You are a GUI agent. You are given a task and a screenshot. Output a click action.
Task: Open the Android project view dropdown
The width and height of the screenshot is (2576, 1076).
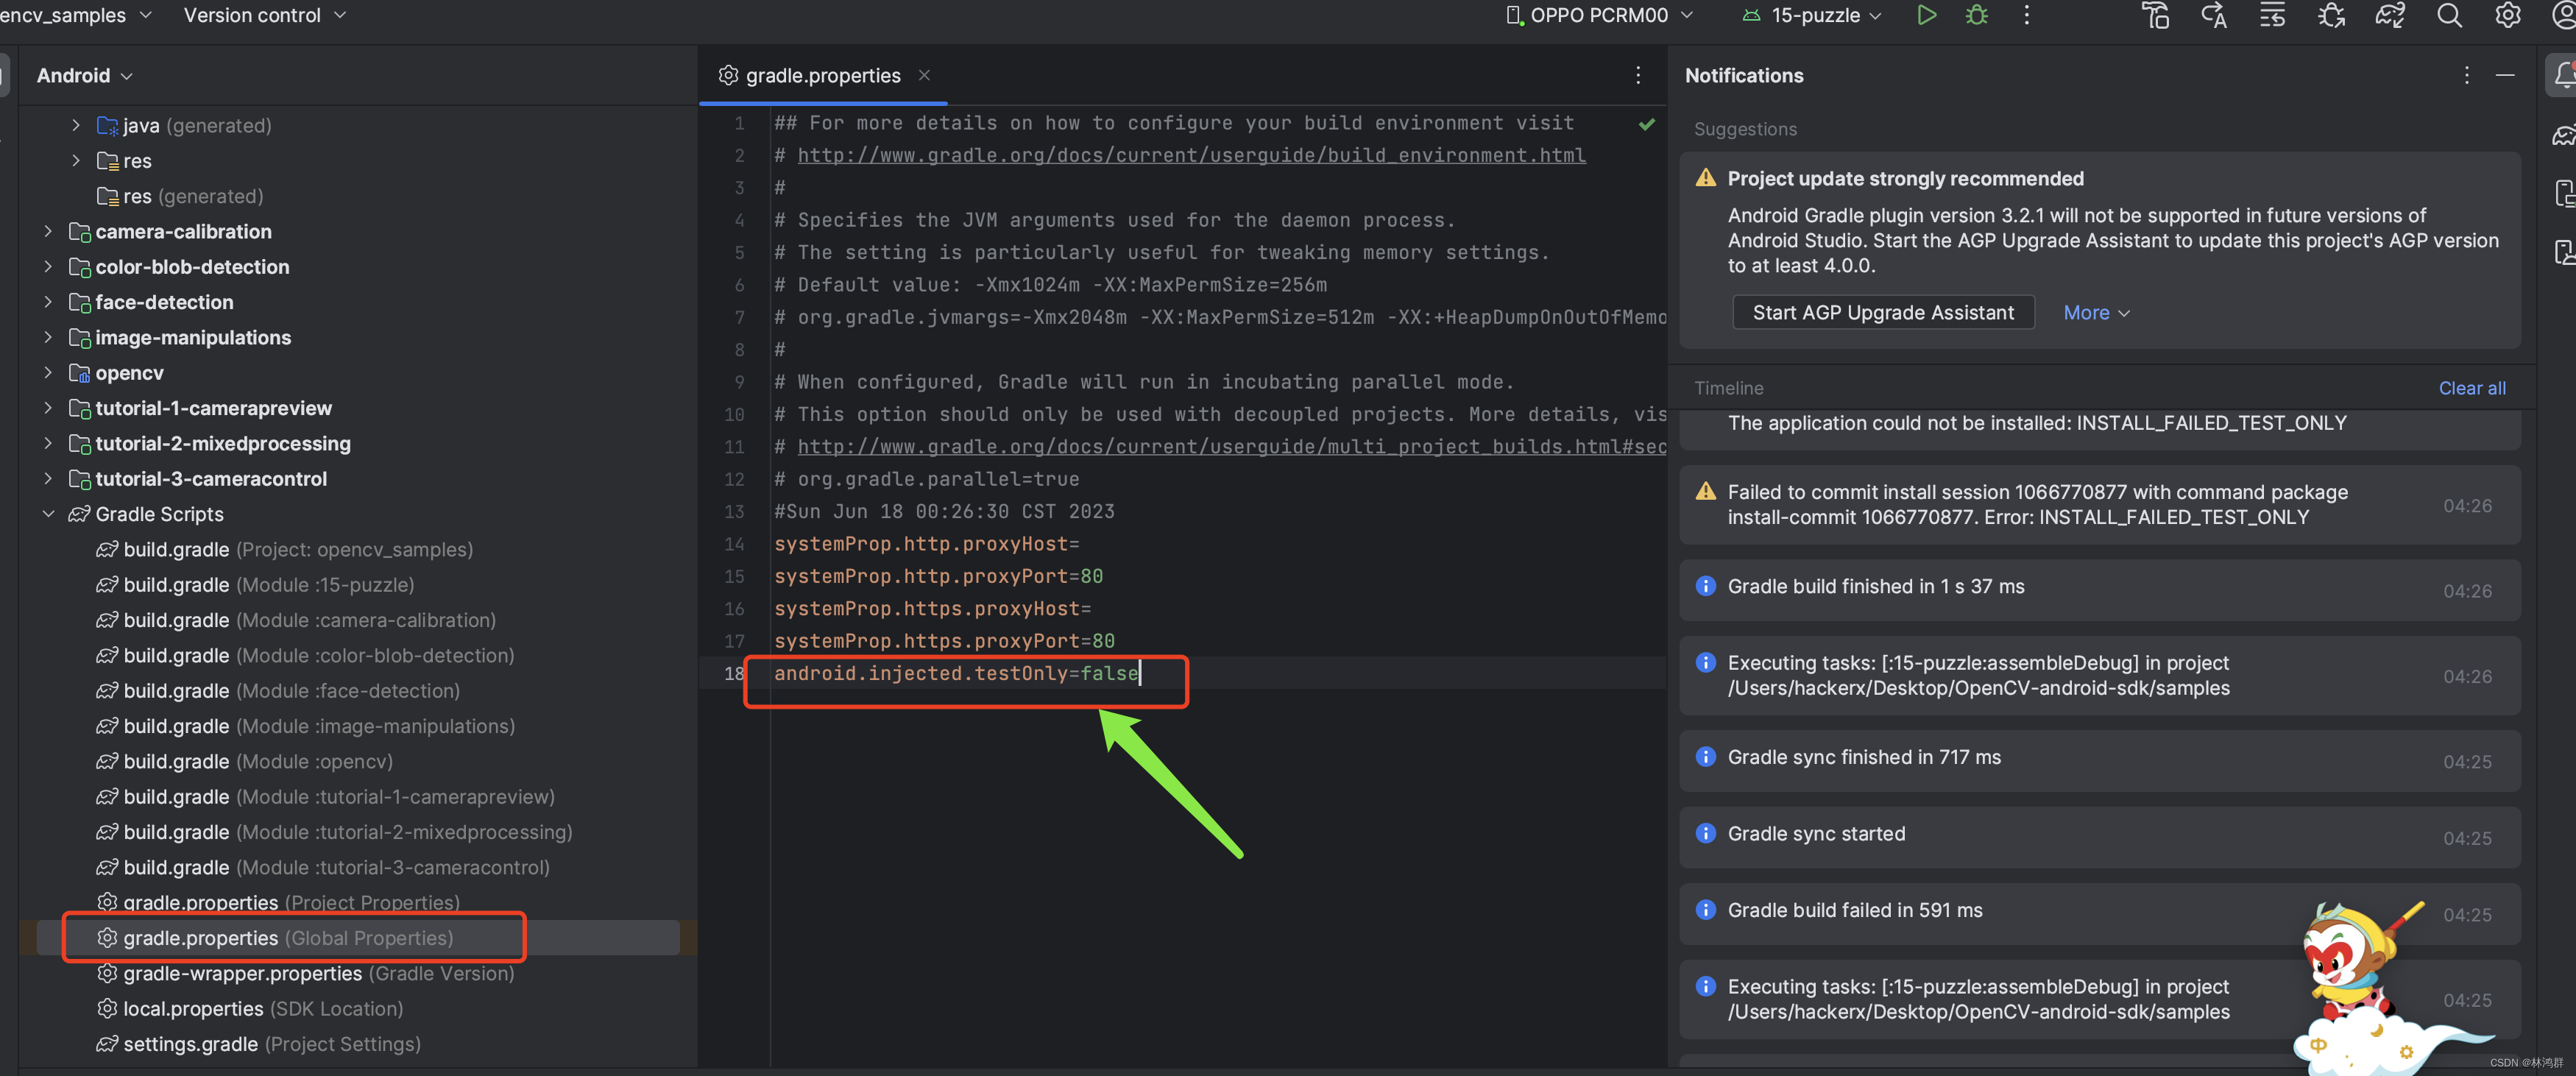coord(84,75)
